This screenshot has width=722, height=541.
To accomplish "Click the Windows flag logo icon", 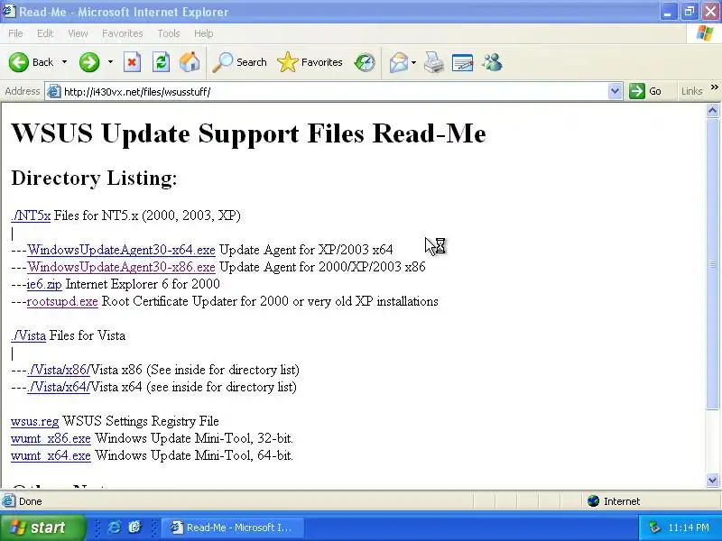I will (705, 33).
